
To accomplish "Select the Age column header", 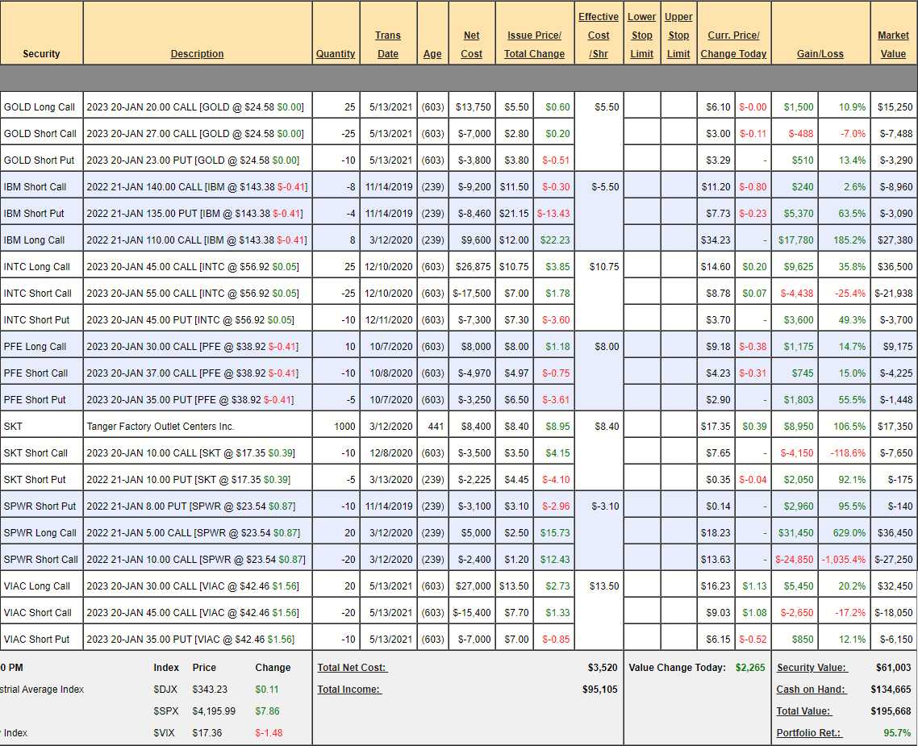I will [432, 54].
